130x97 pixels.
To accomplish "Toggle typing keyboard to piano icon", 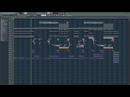I will tap(28, 15).
